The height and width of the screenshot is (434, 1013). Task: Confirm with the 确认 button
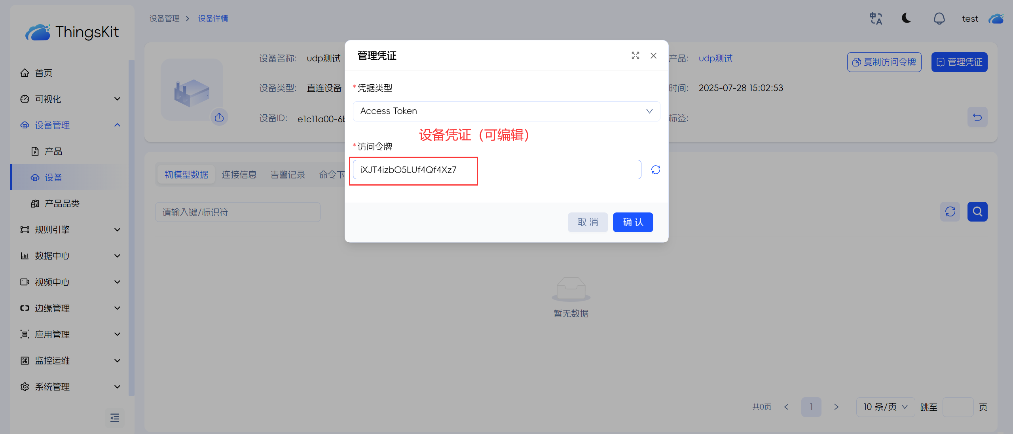pos(633,222)
